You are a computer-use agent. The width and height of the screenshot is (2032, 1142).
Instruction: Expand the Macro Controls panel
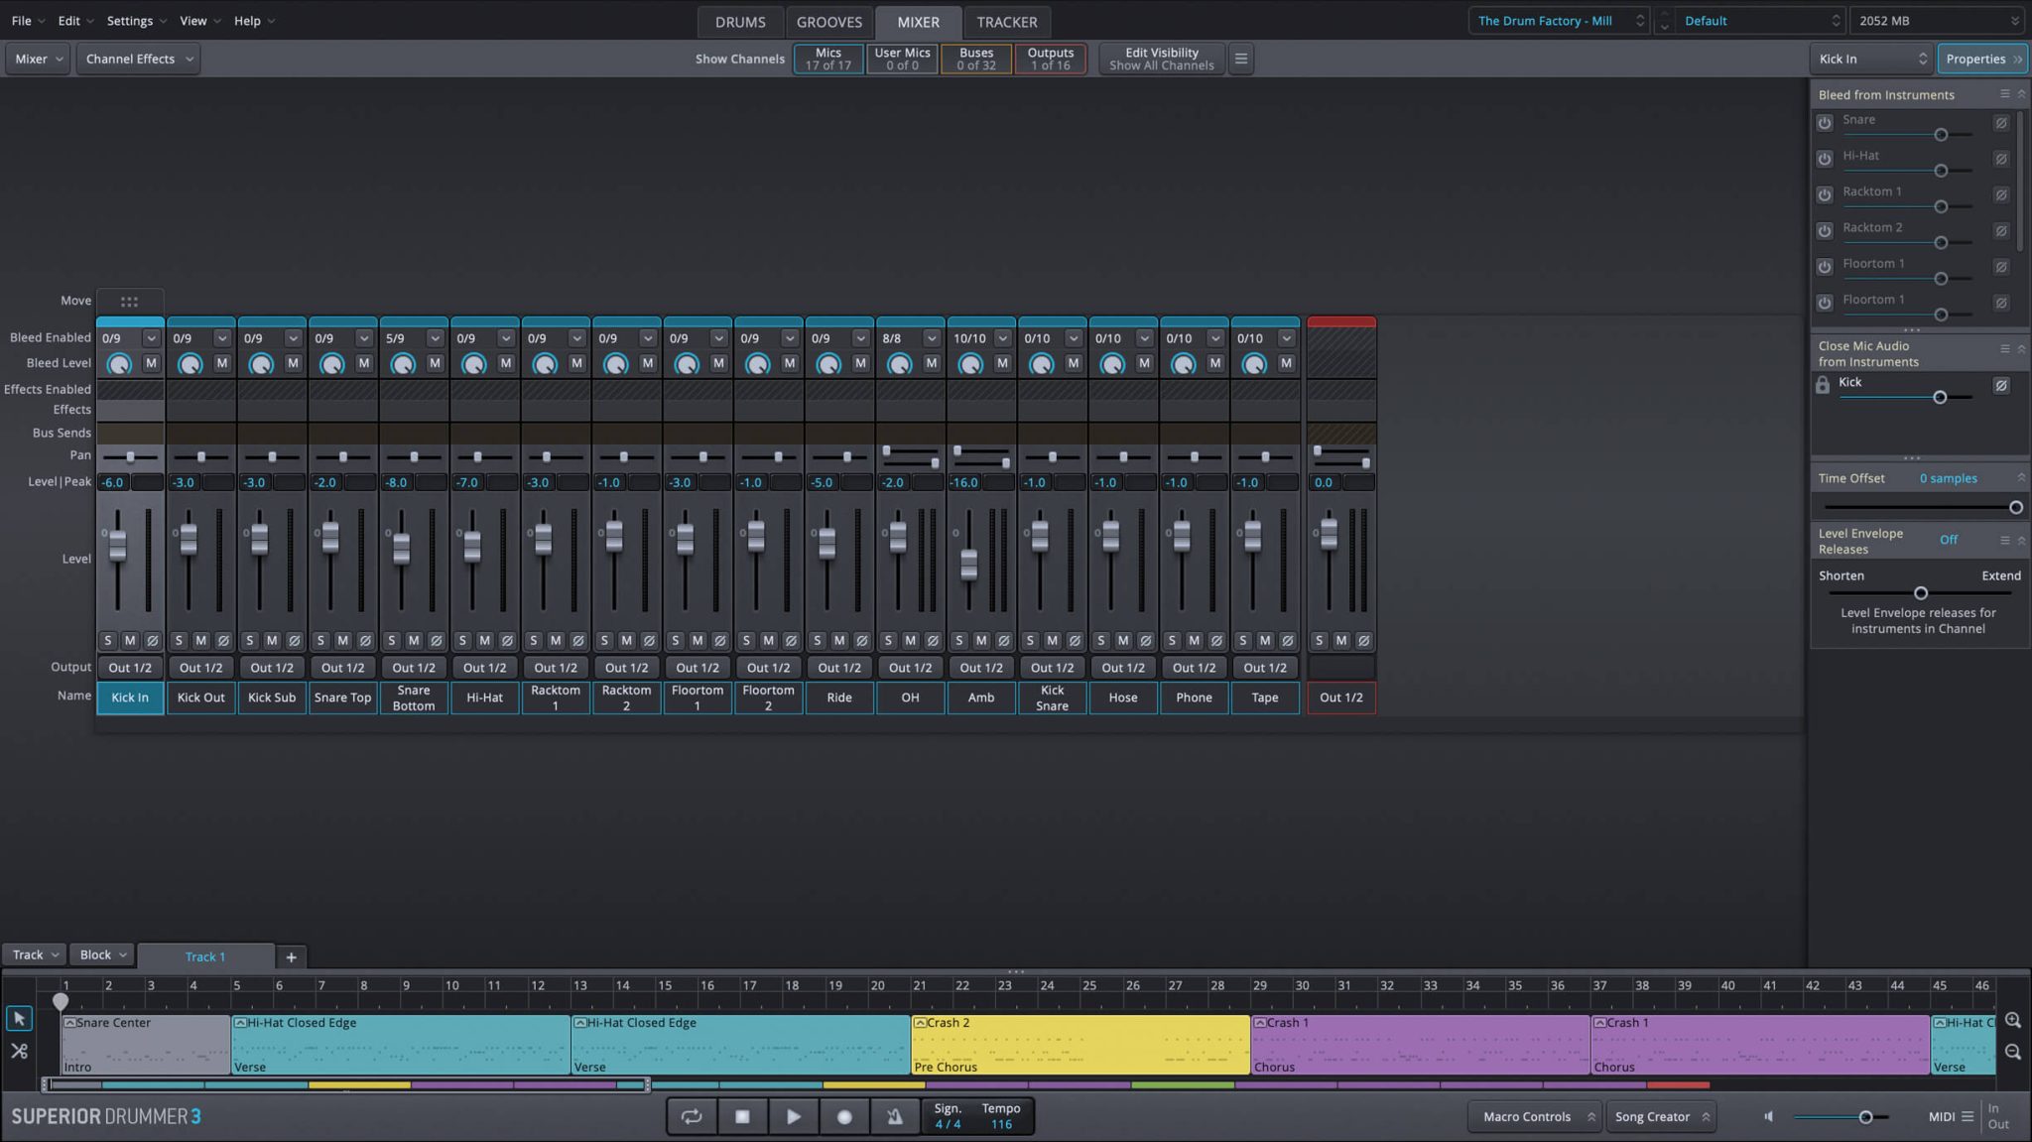tap(1535, 1116)
